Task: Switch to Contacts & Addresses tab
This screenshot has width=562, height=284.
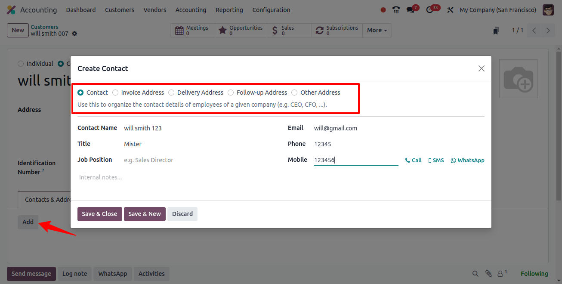Action: coord(44,200)
